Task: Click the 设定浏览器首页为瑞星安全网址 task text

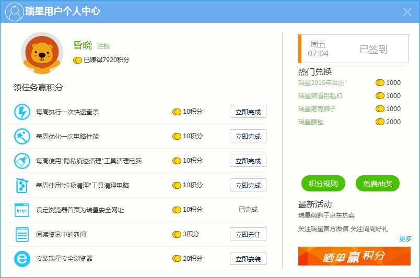Action: [x=80, y=210]
